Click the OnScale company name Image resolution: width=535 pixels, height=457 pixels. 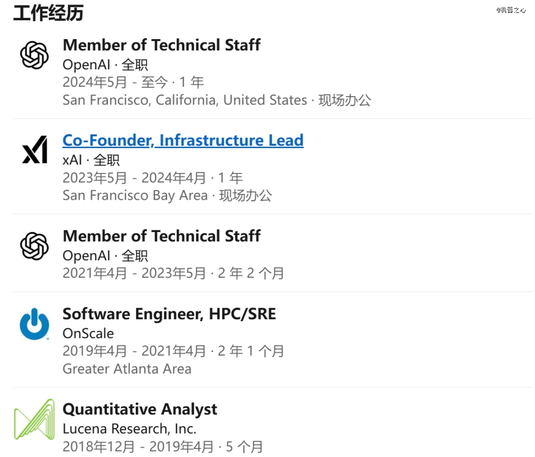click(x=88, y=334)
